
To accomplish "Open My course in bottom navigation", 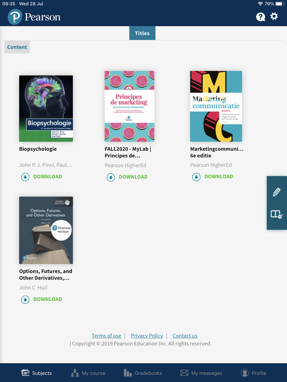I will pyautogui.click(x=88, y=373).
